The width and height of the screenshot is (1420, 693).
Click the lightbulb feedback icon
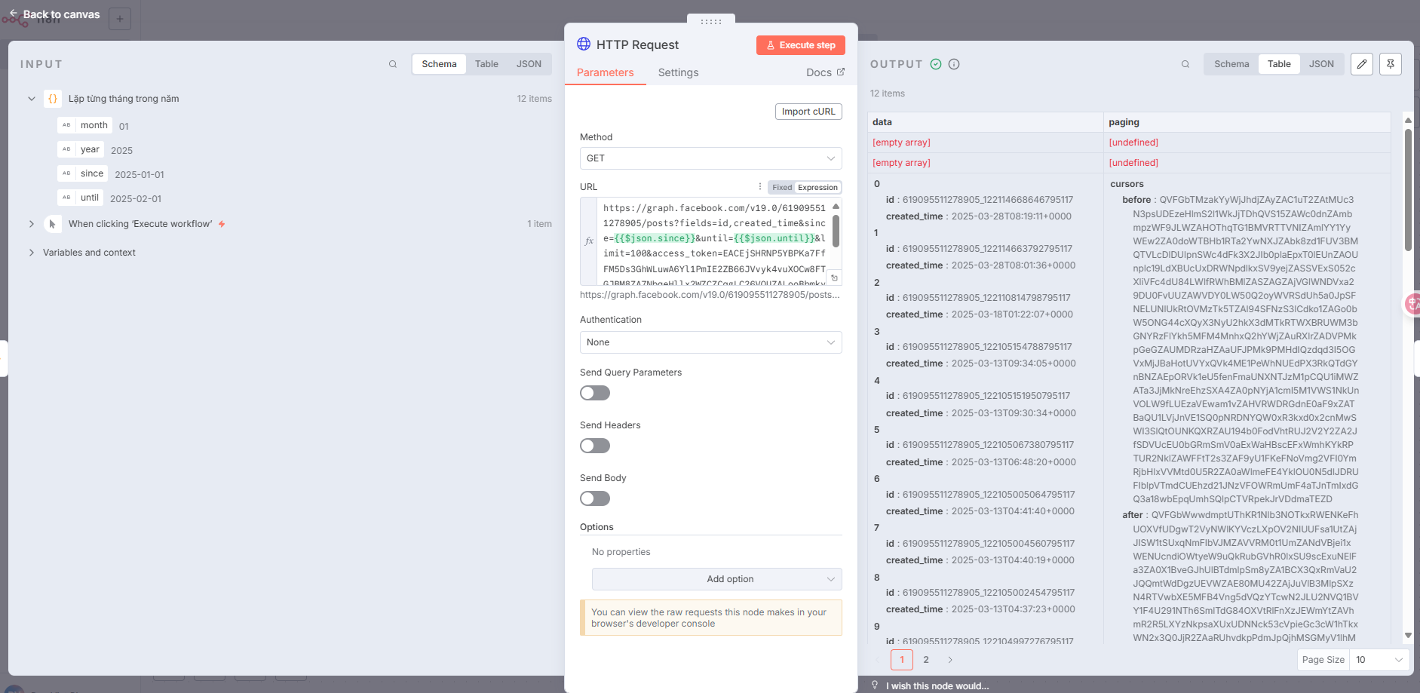875,685
